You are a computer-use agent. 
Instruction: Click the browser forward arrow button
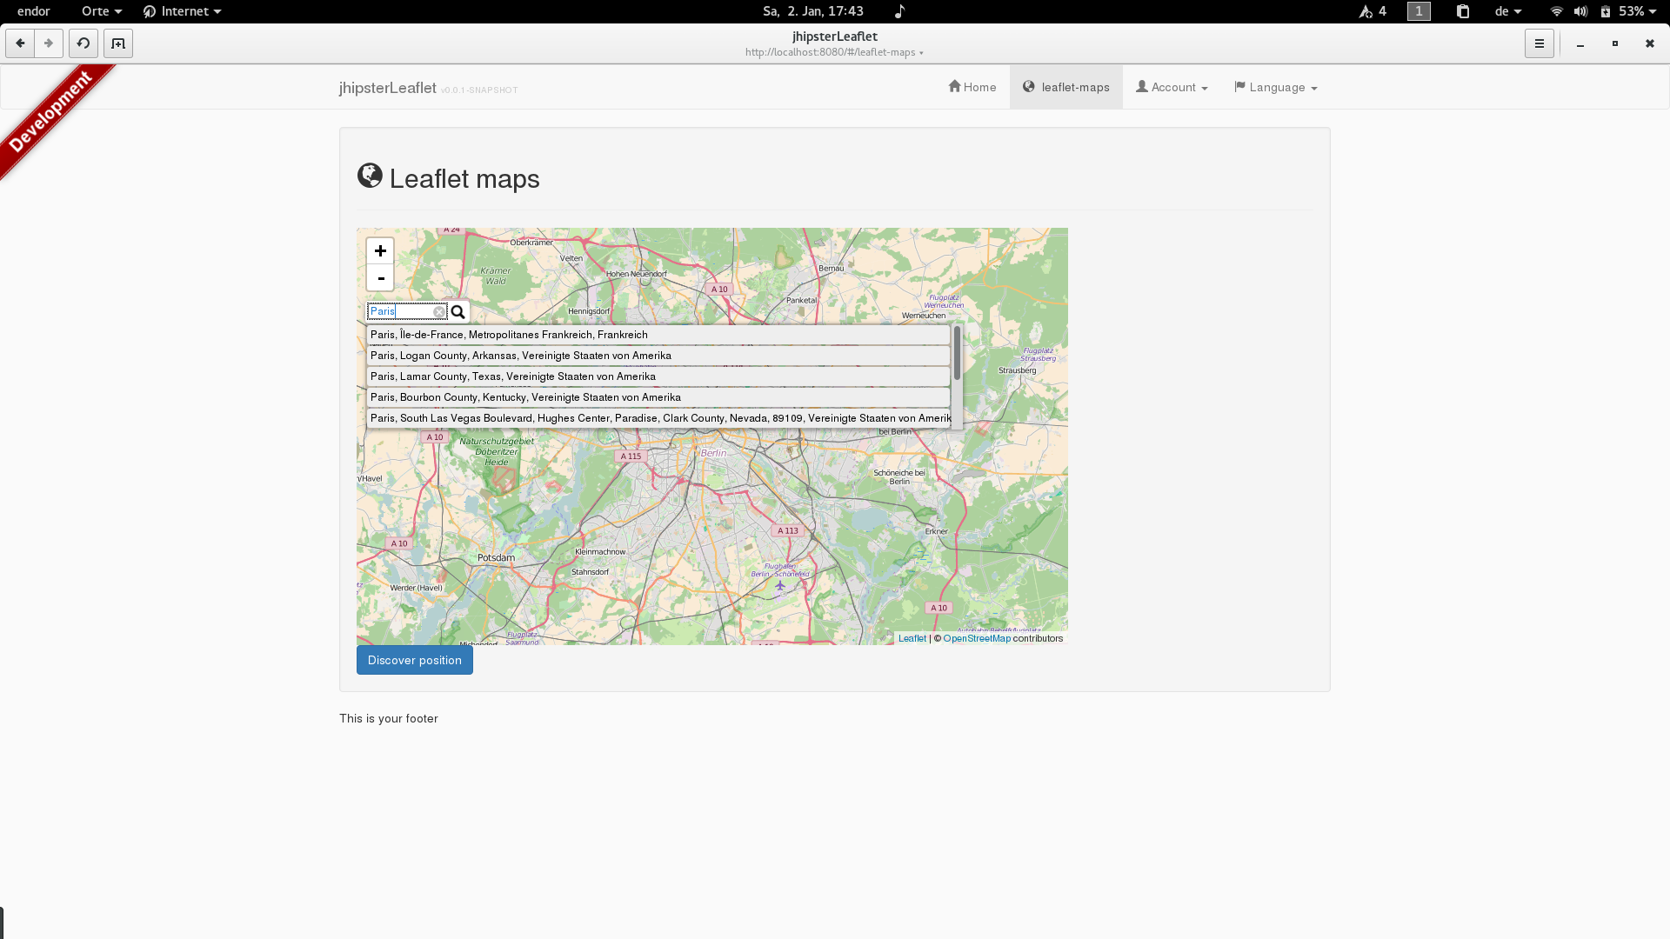pyautogui.click(x=49, y=43)
